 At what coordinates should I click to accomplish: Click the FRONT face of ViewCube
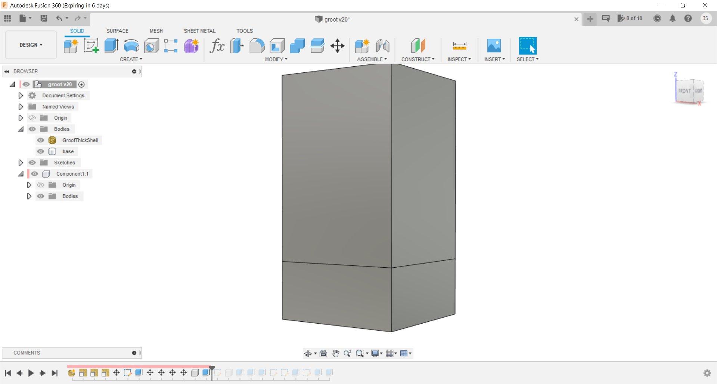(684, 91)
